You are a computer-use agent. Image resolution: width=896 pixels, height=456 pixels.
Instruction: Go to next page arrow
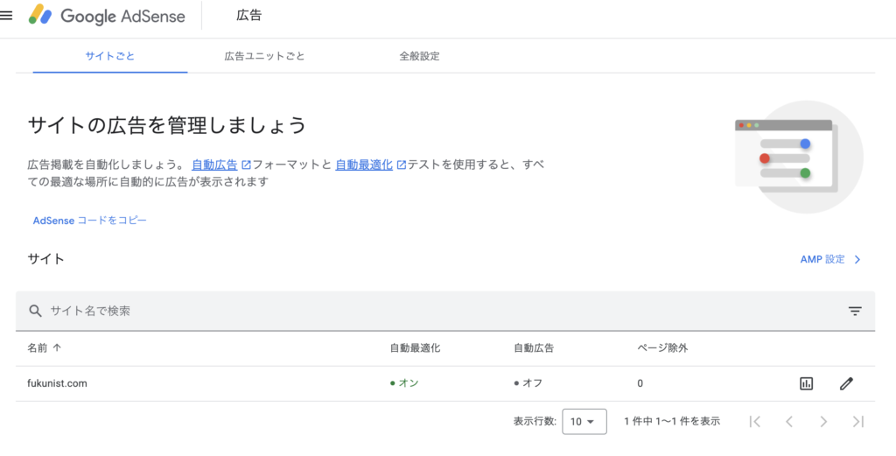[823, 422]
